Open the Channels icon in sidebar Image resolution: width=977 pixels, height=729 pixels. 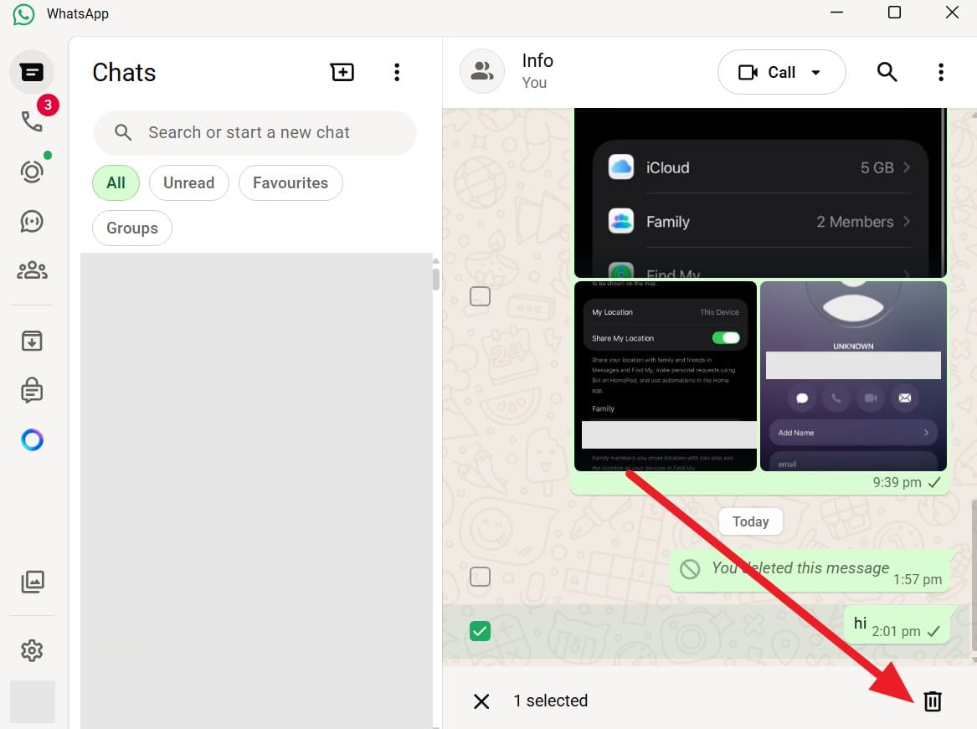[x=32, y=221]
